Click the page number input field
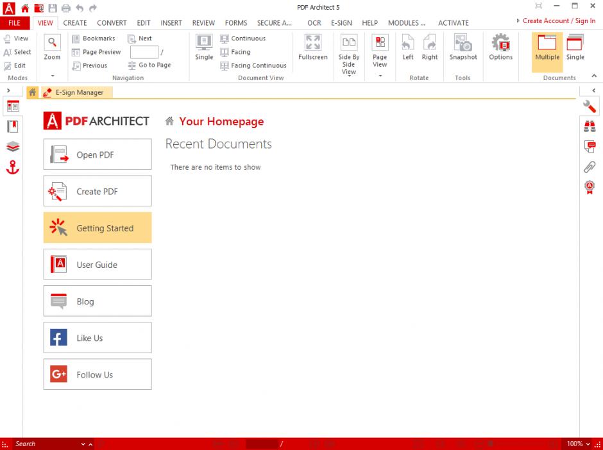 (x=144, y=52)
